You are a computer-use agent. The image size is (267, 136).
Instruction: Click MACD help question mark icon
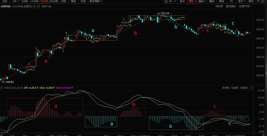click(2, 88)
